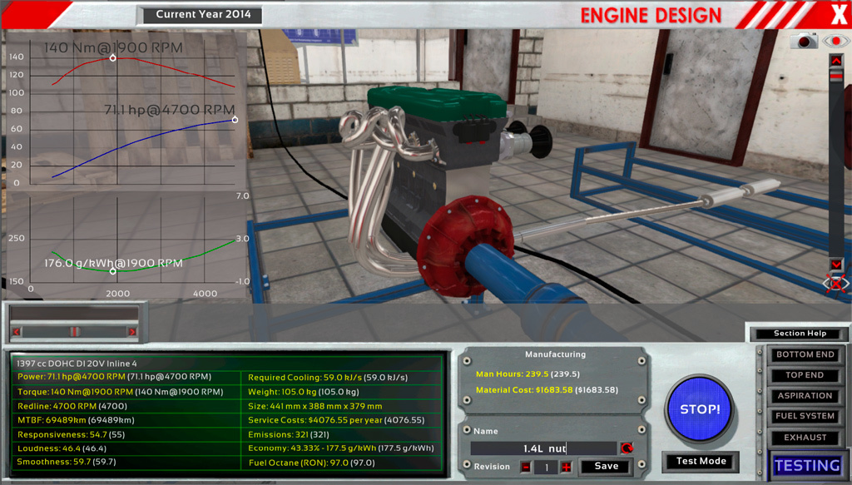This screenshot has height=485, width=852.
Task: Go to the Aspiration tab
Action: coord(805,397)
